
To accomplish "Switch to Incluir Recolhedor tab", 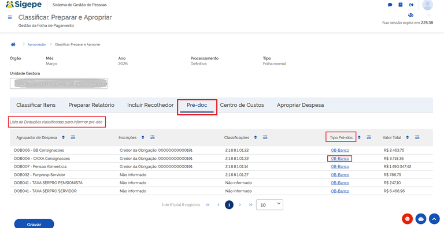I will tap(150, 105).
